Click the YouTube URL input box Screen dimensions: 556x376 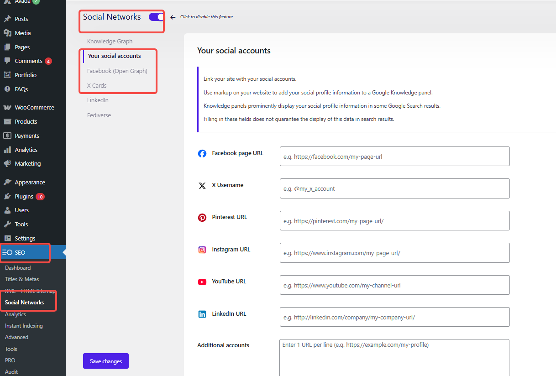394,285
